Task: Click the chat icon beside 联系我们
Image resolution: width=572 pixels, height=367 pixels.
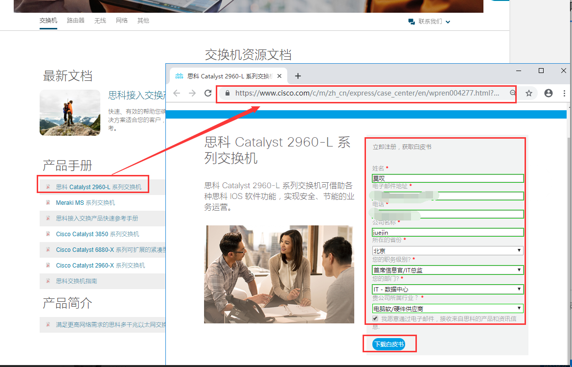Action: point(412,22)
